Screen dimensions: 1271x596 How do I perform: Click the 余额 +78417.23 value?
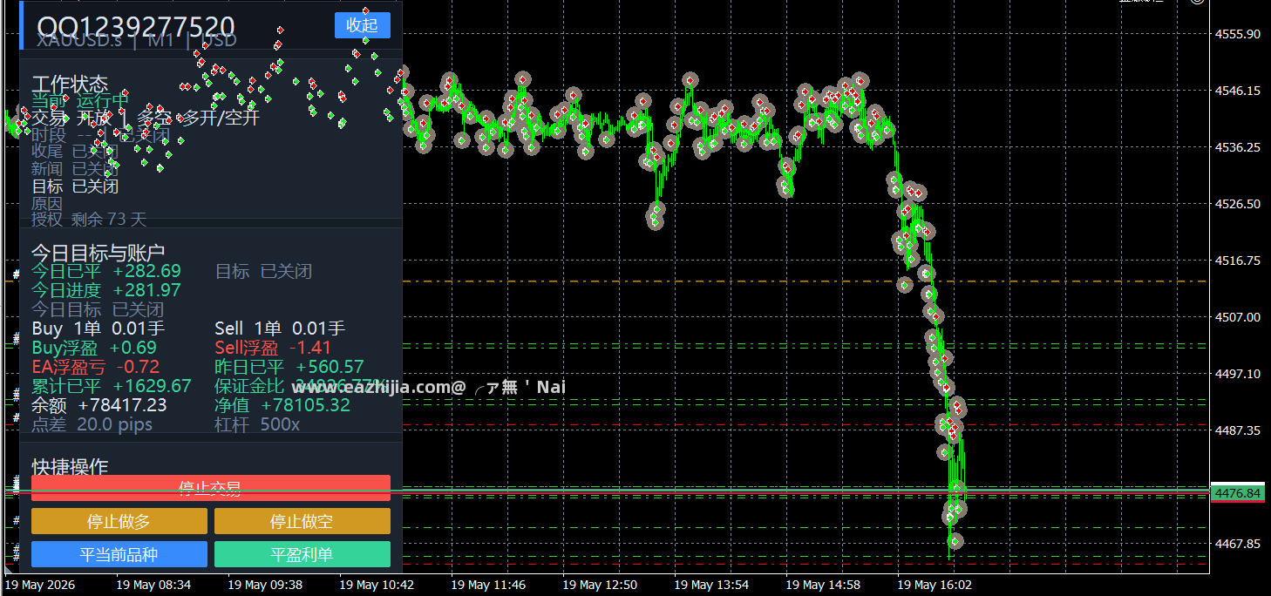99,405
